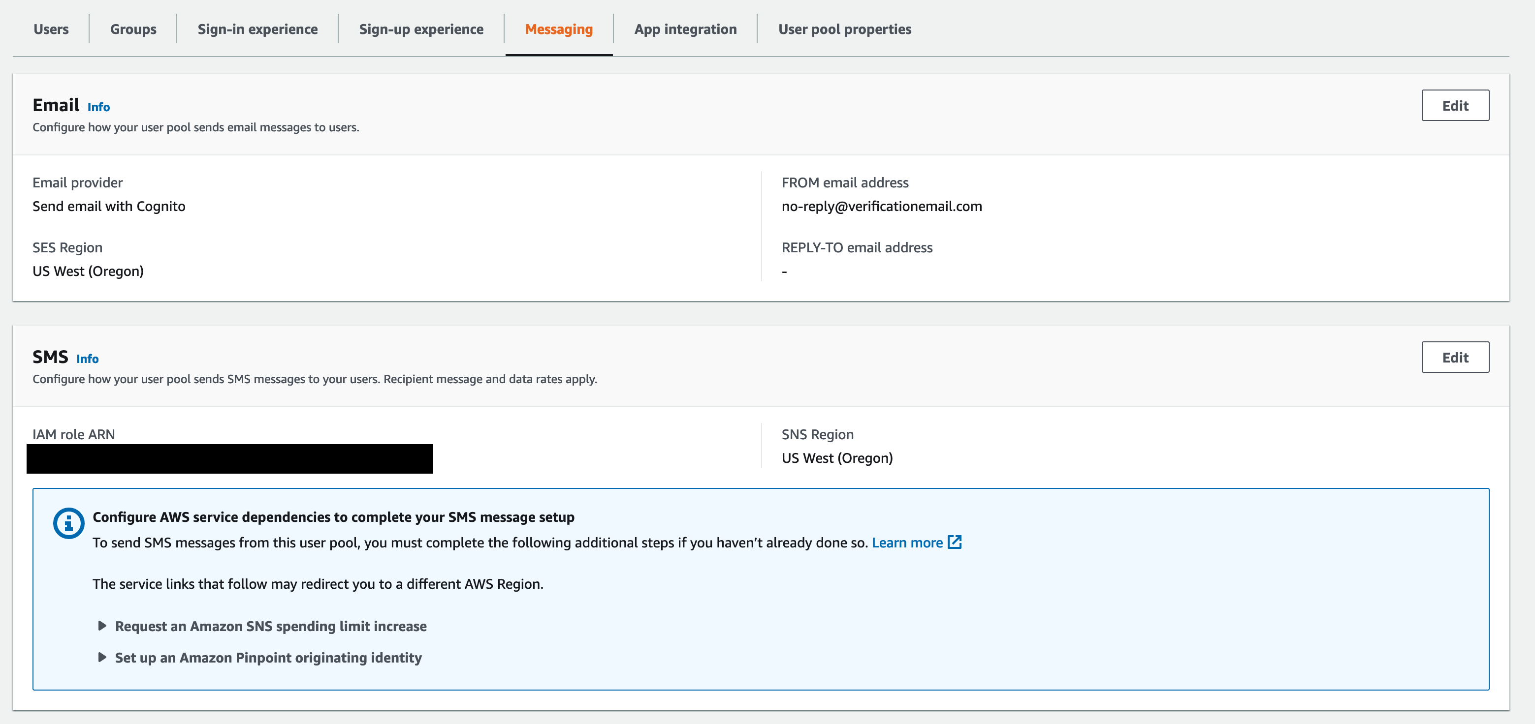Click the Info link next to SMS

[x=88, y=359]
